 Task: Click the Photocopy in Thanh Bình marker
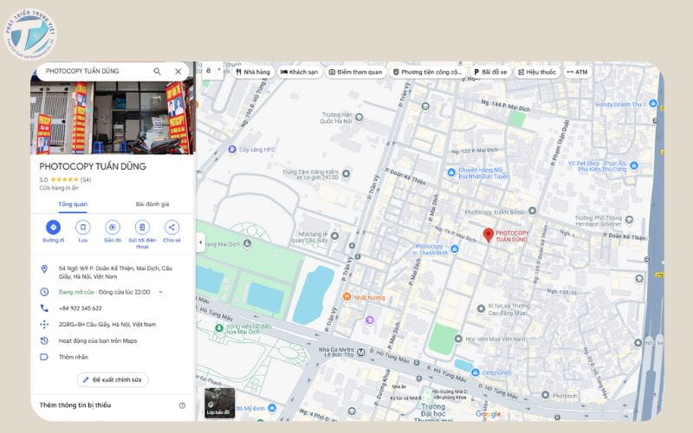[x=454, y=249]
